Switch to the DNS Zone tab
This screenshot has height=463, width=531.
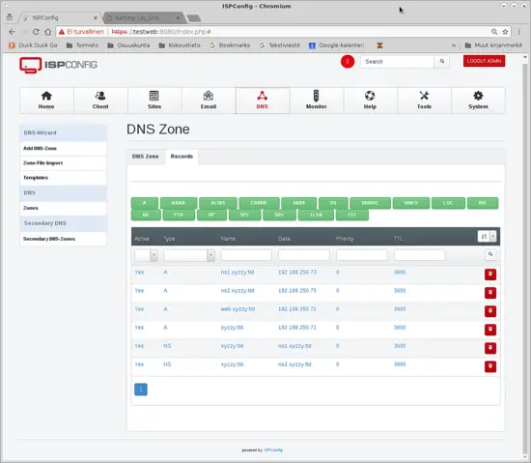[x=145, y=157]
